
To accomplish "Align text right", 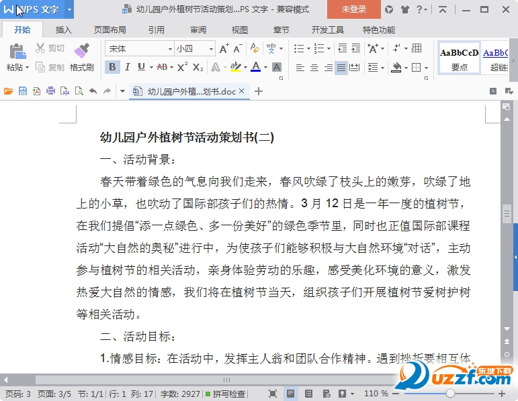I will (x=328, y=68).
